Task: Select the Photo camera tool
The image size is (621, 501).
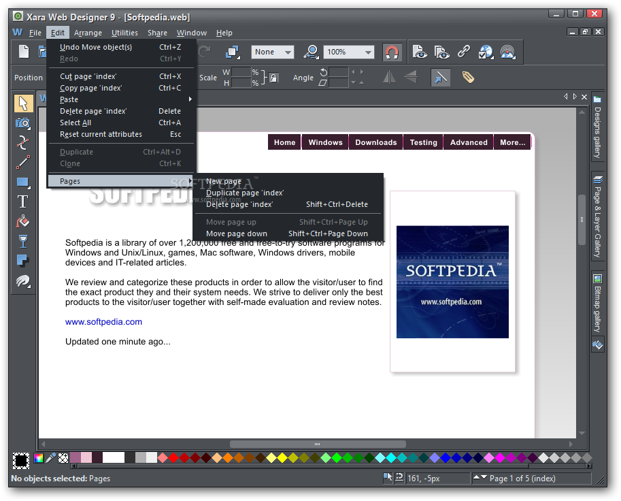Action: click(x=23, y=123)
